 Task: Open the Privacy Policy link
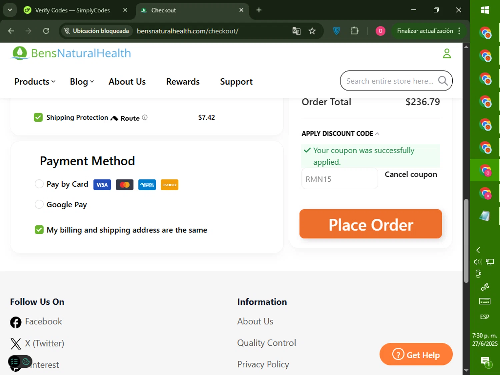click(263, 364)
